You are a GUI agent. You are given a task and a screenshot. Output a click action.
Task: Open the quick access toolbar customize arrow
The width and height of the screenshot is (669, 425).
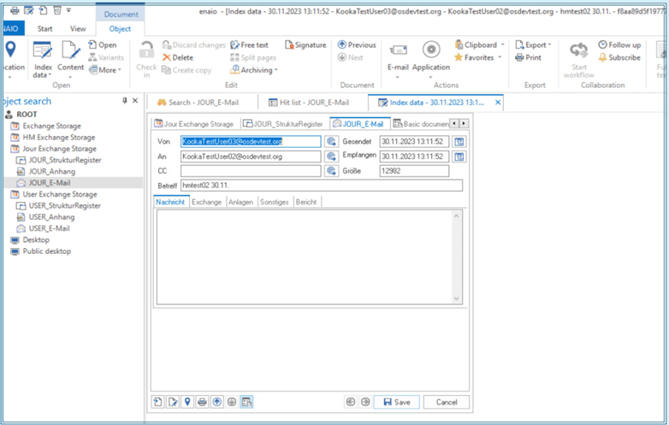point(68,10)
